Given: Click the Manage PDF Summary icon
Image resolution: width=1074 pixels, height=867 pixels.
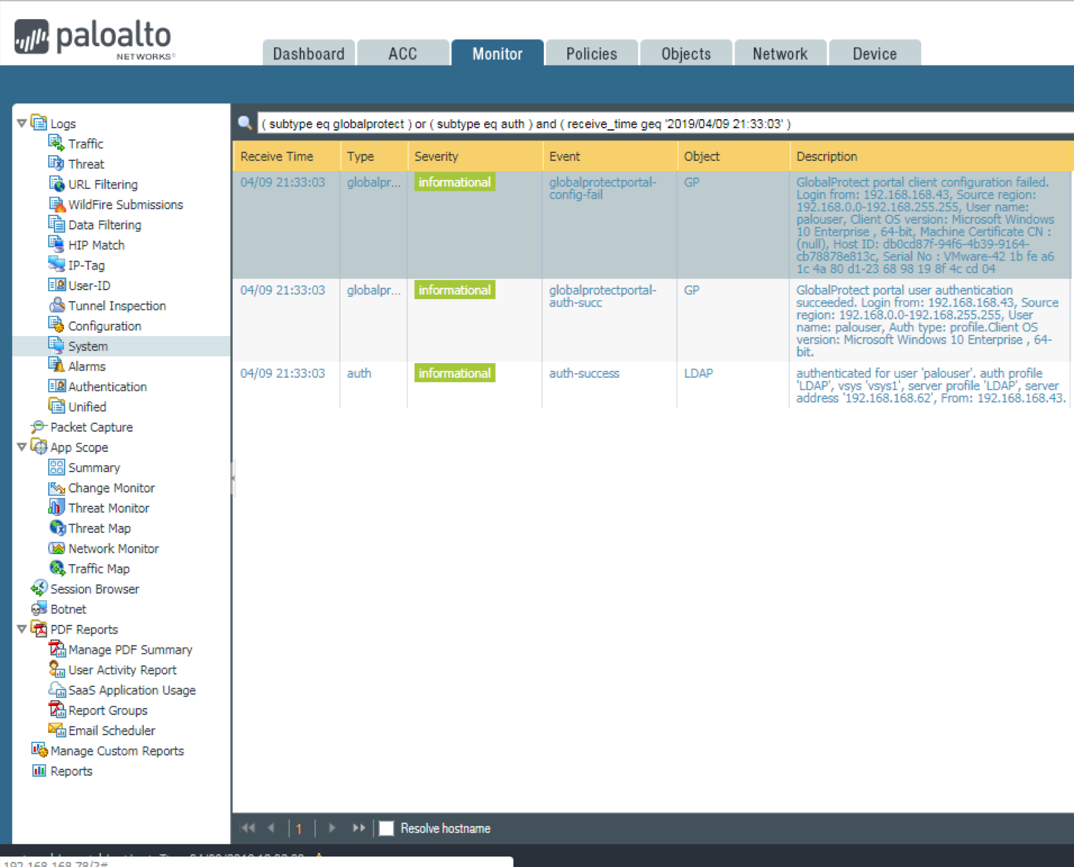Looking at the screenshot, I should click(x=56, y=649).
